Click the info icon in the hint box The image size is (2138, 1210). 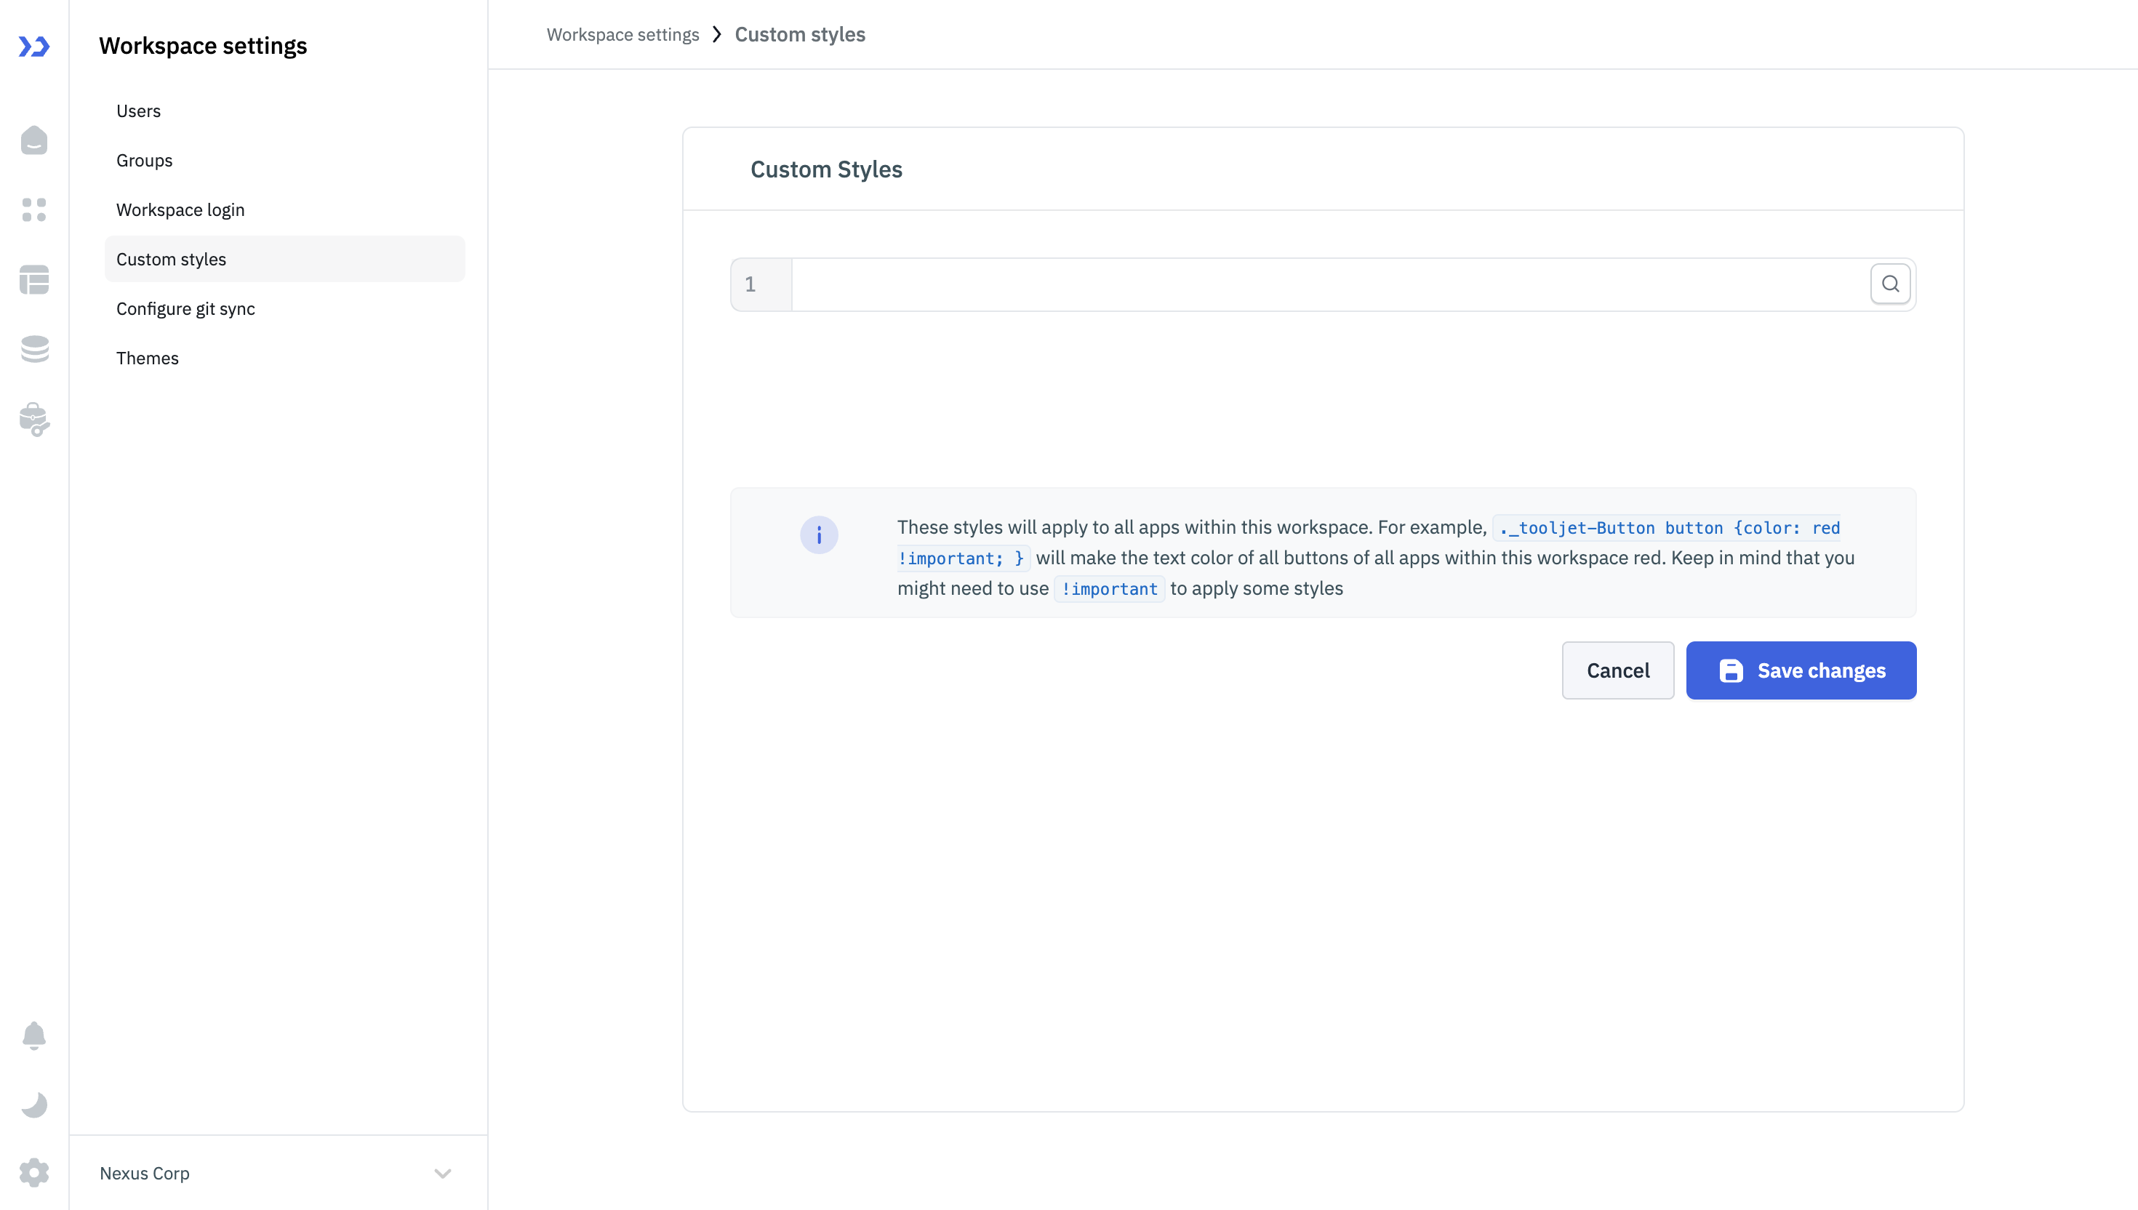pyautogui.click(x=820, y=535)
